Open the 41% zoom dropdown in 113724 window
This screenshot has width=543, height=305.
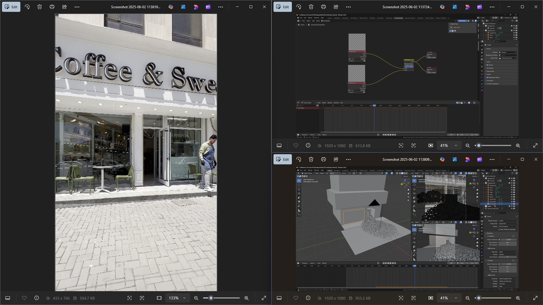coord(449,145)
